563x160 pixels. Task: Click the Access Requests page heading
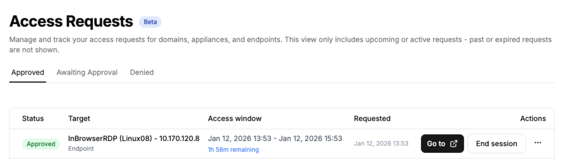click(71, 21)
